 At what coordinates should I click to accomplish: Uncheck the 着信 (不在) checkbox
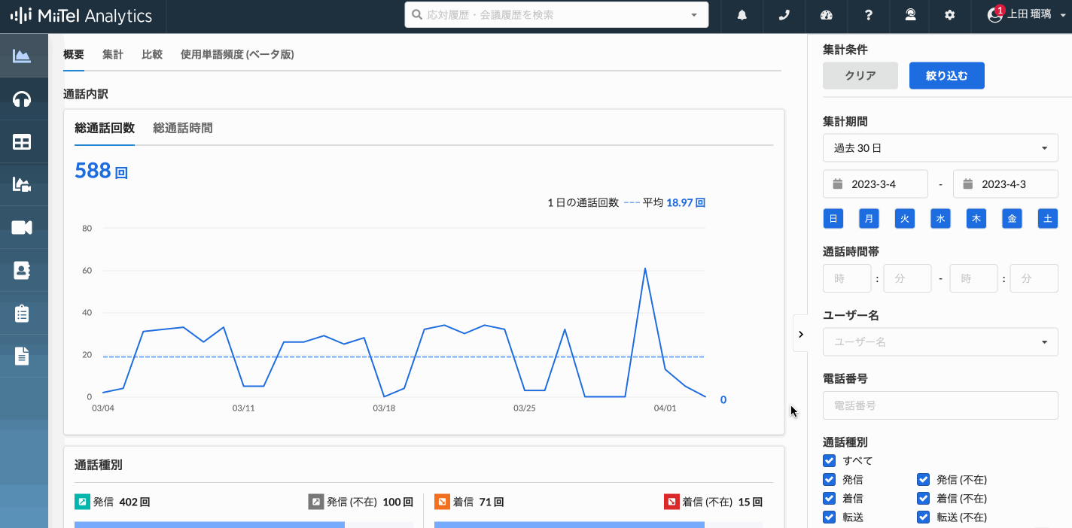tap(923, 498)
